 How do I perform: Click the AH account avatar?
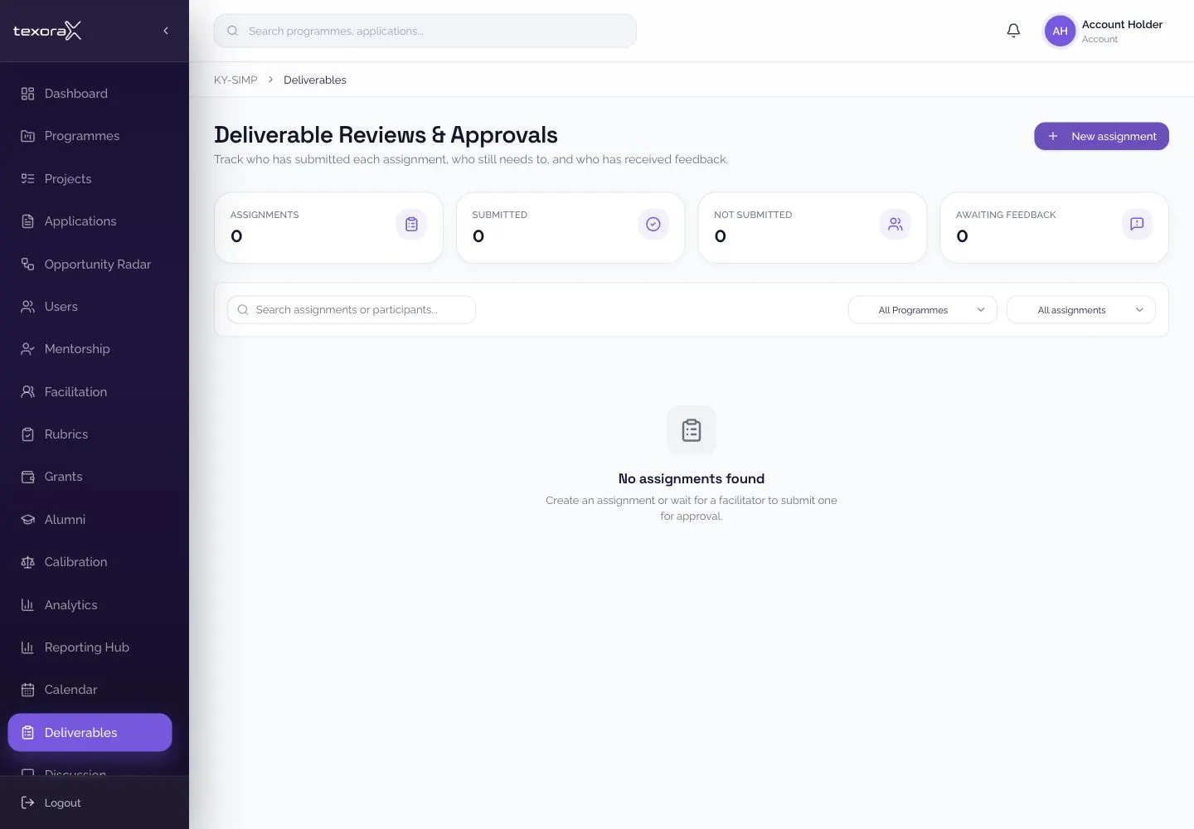tap(1060, 31)
